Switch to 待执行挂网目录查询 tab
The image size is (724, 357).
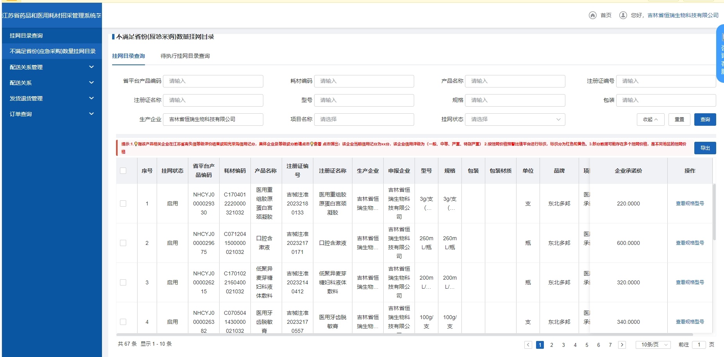[x=185, y=56]
